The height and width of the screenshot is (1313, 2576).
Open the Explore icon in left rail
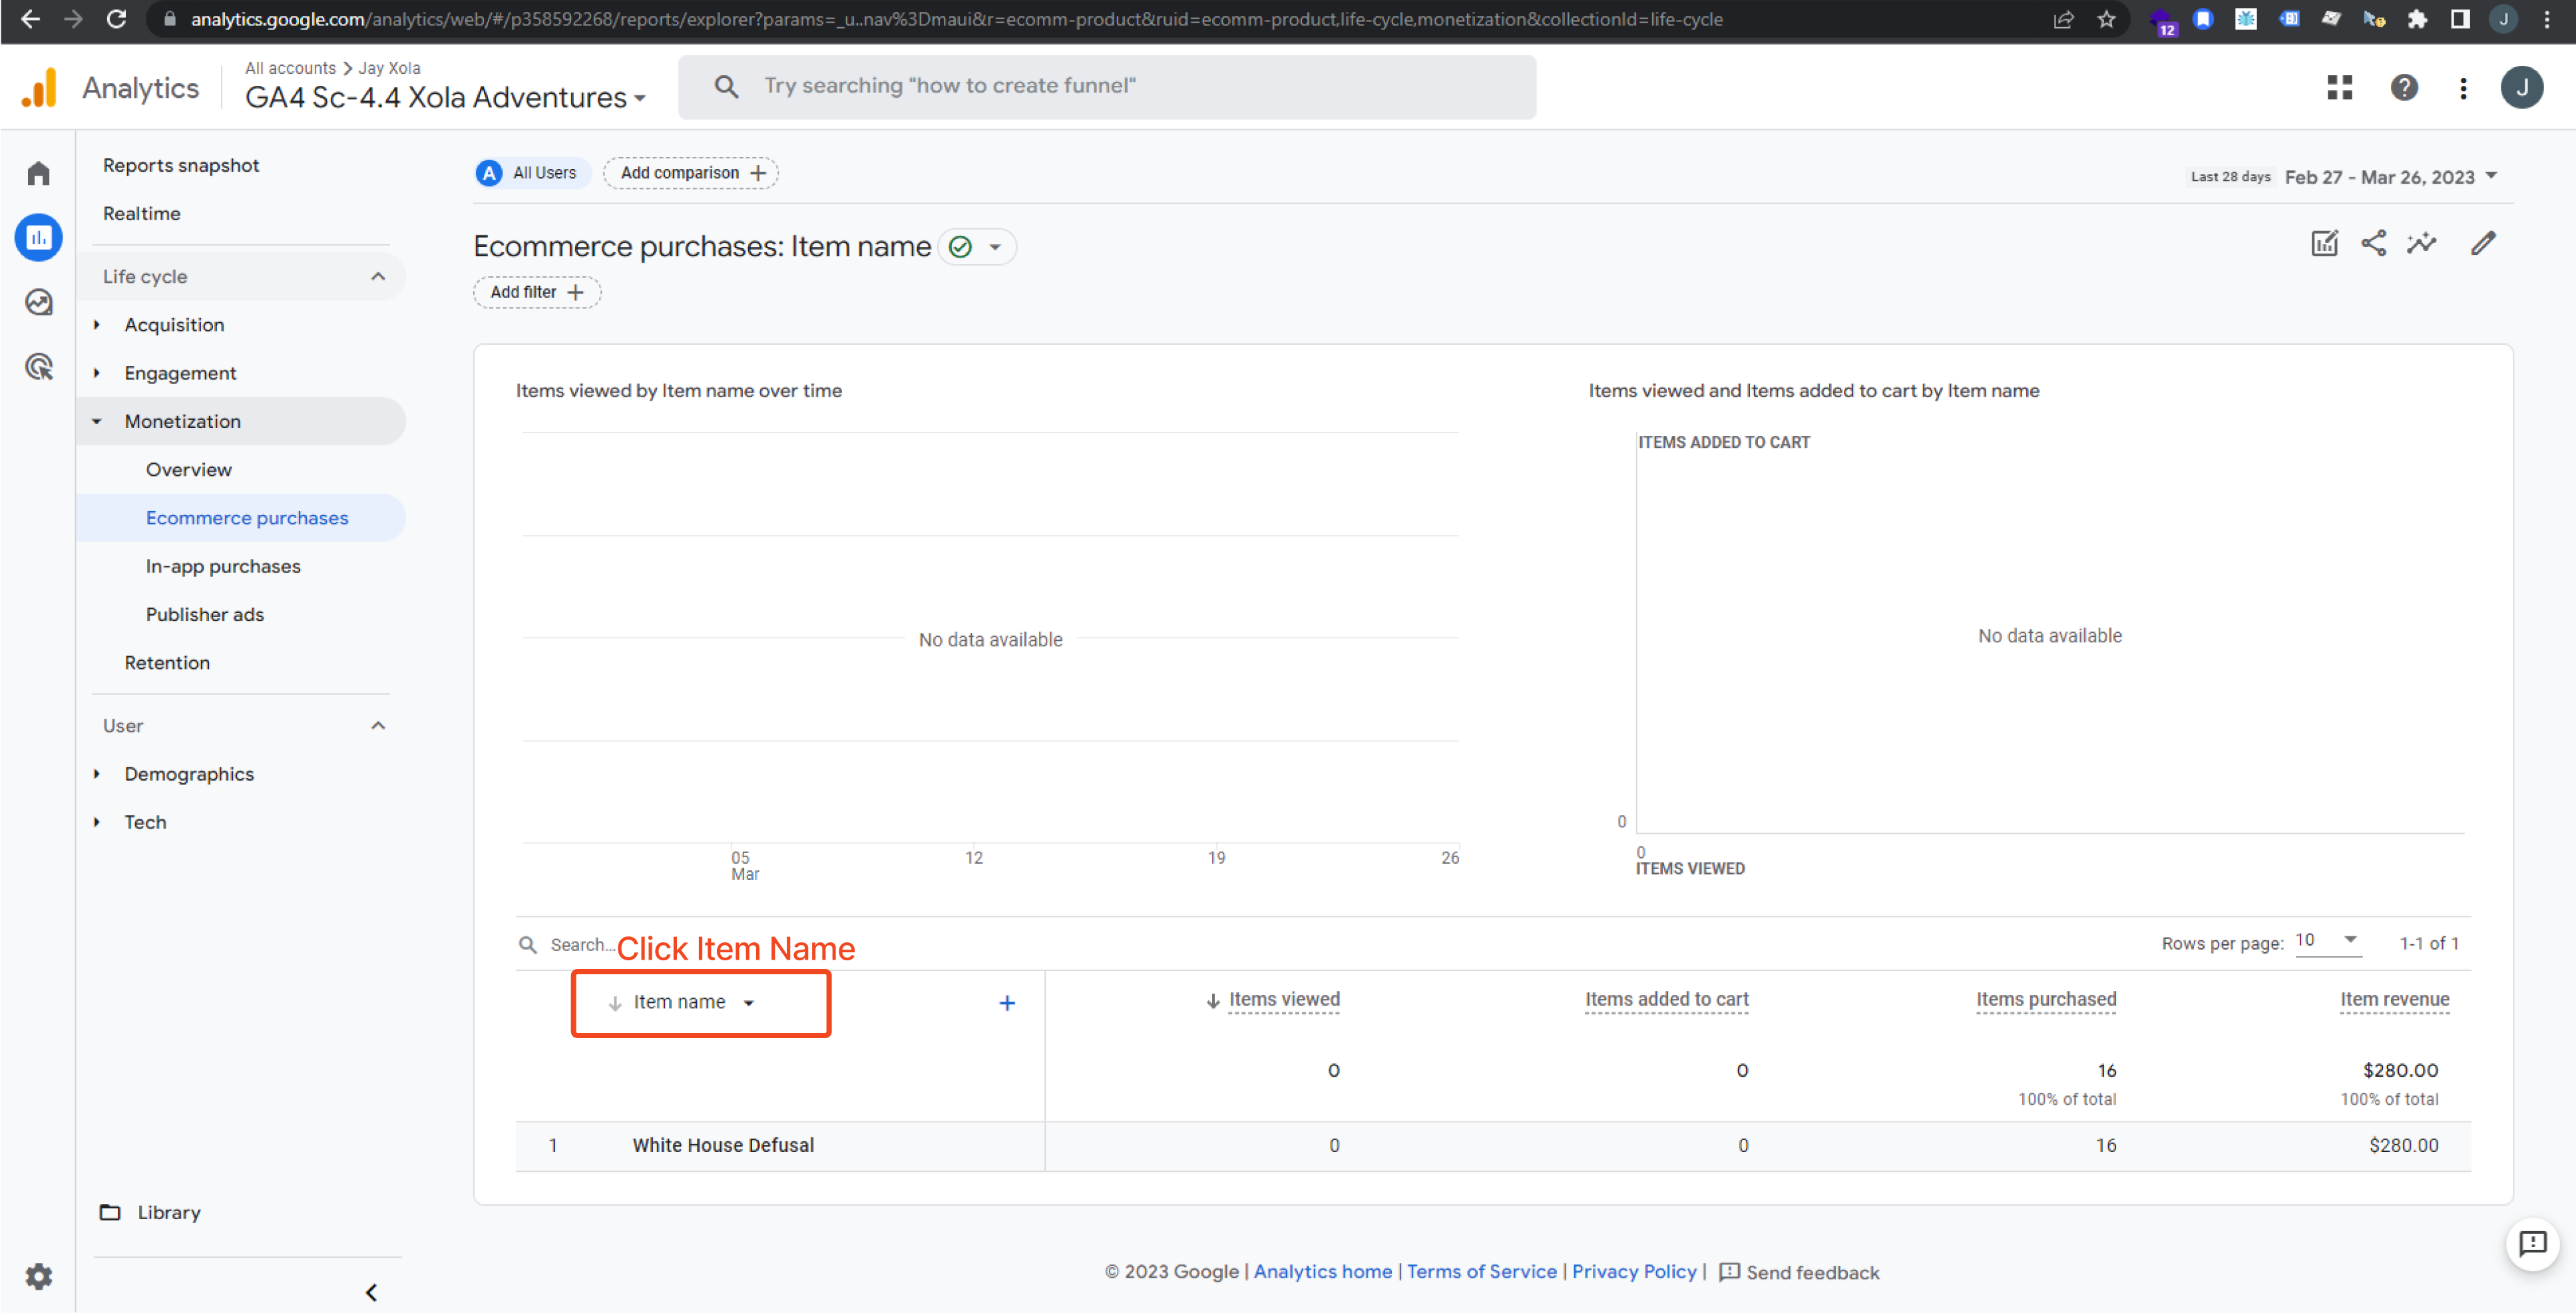coord(38,302)
